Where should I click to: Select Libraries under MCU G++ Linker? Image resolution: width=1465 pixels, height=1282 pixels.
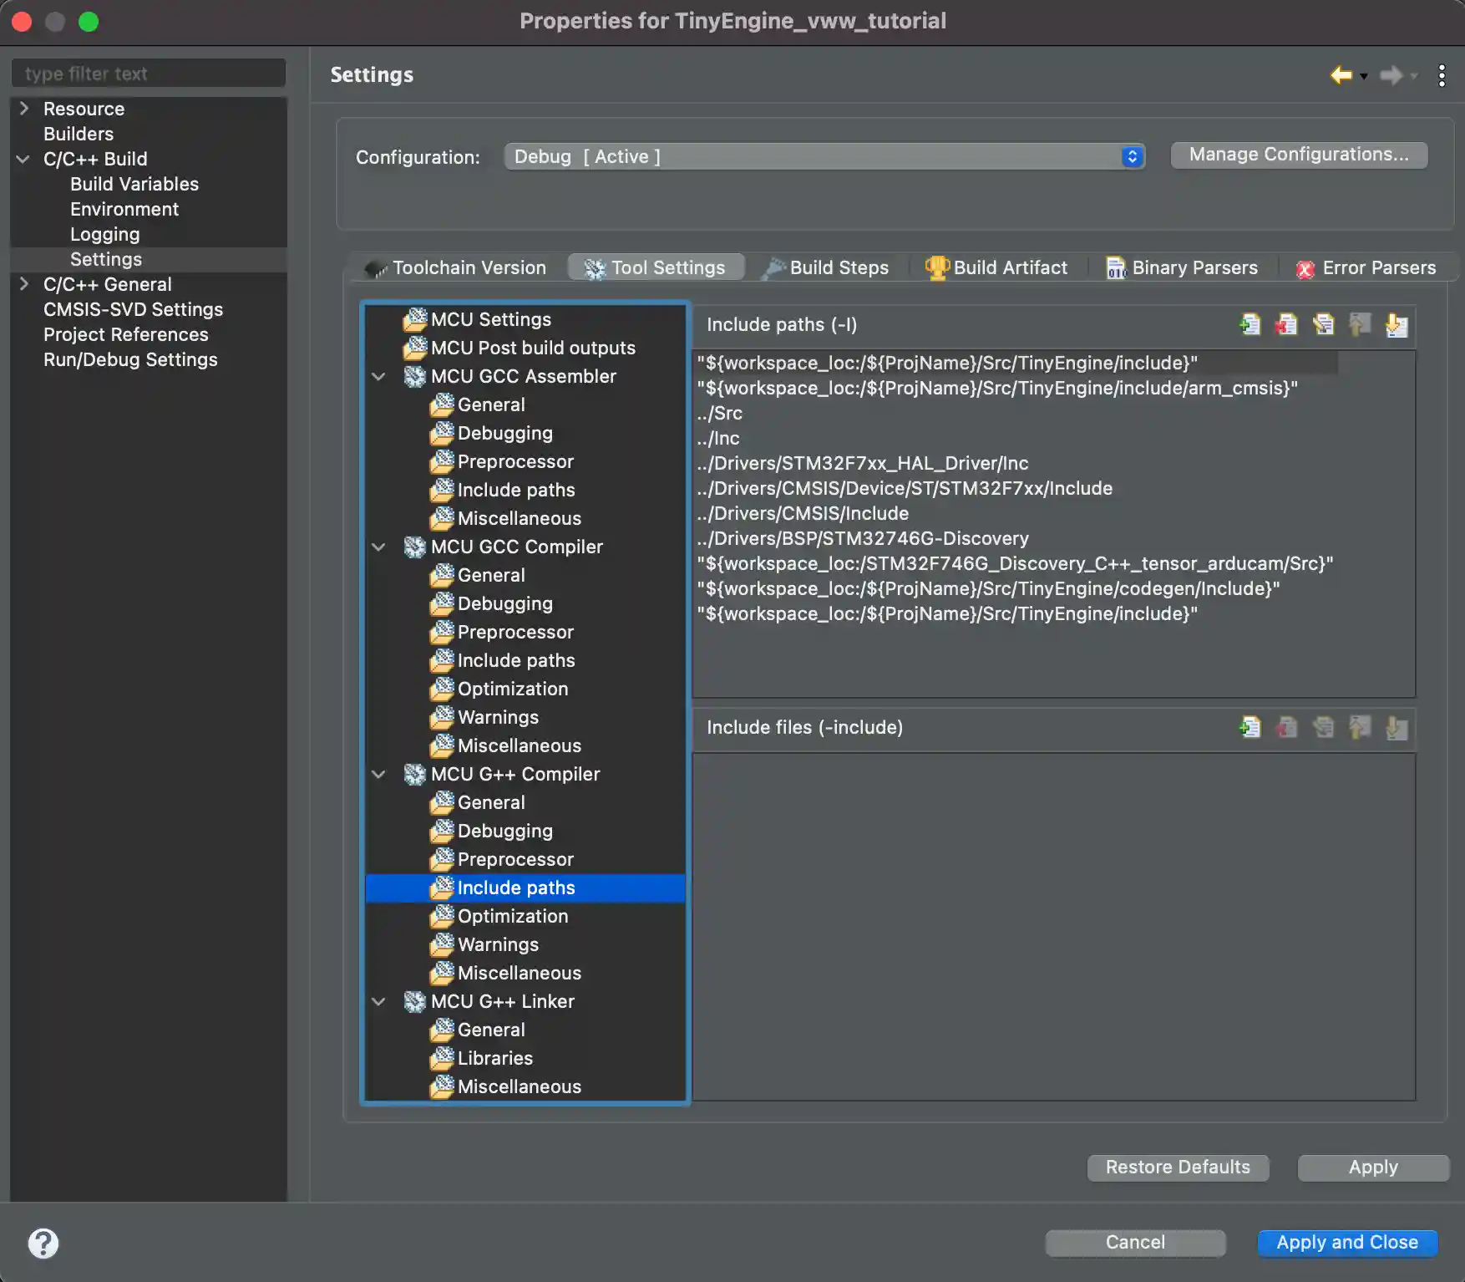click(494, 1058)
